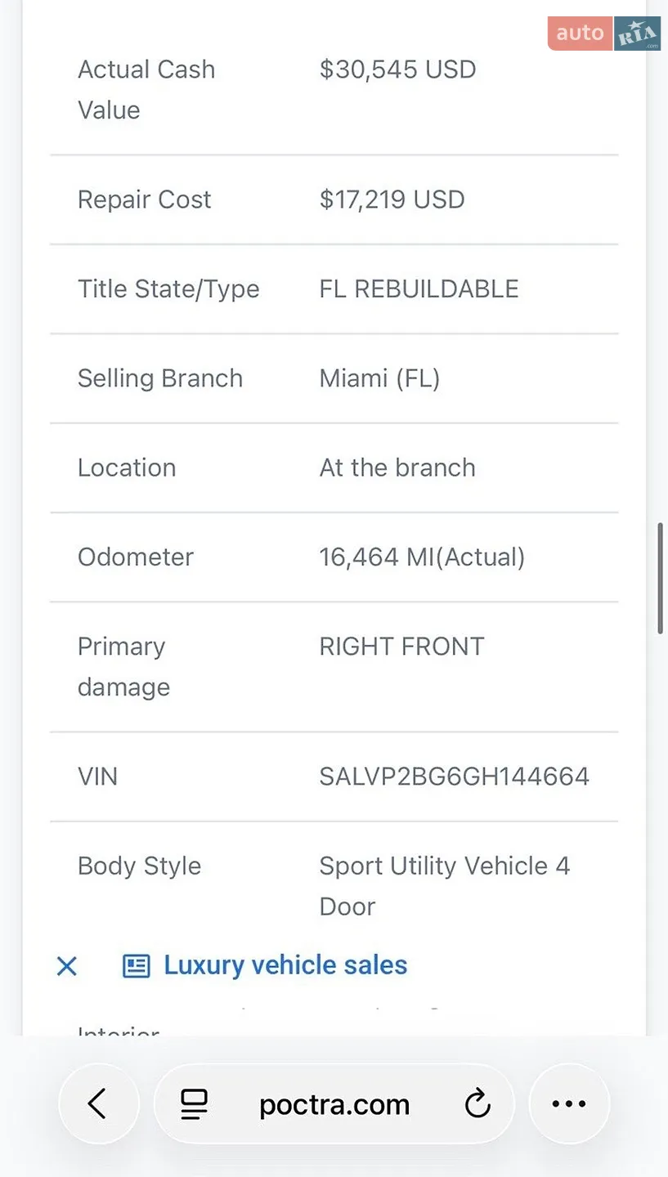Tap the odometer reading 16,464 MI
The image size is (668, 1177).
(422, 557)
